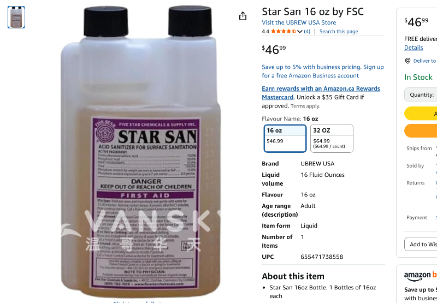Screen dimensions: 437x303
Task: Select the Star San bottle thumbnail
Action: click(16, 17)
